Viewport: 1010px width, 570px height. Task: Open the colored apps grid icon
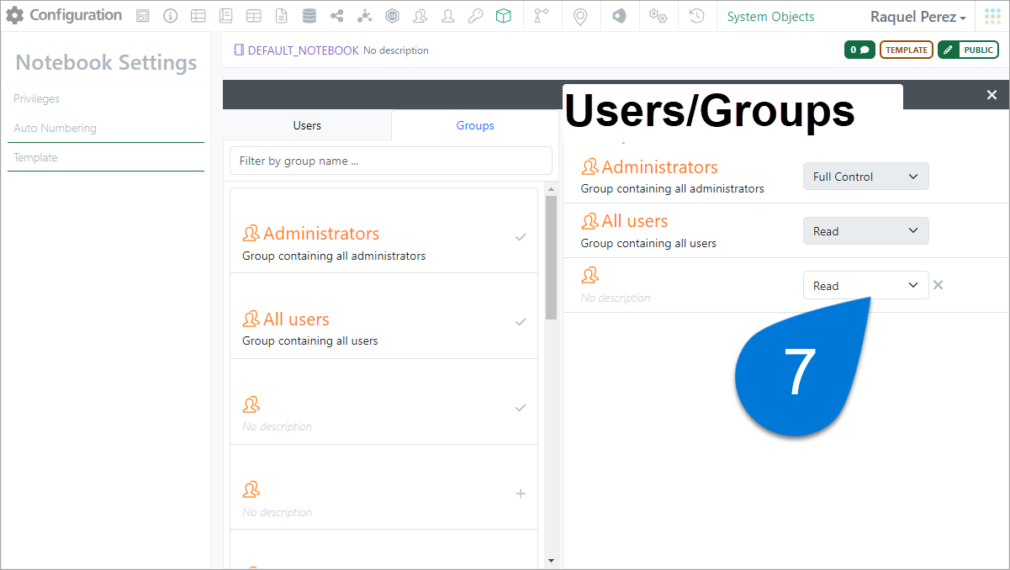(992, 16)
